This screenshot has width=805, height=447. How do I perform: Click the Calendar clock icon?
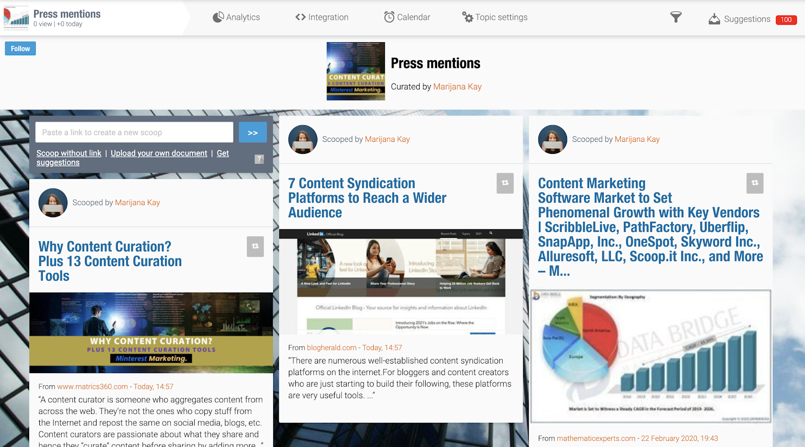[x=389, y=17]
